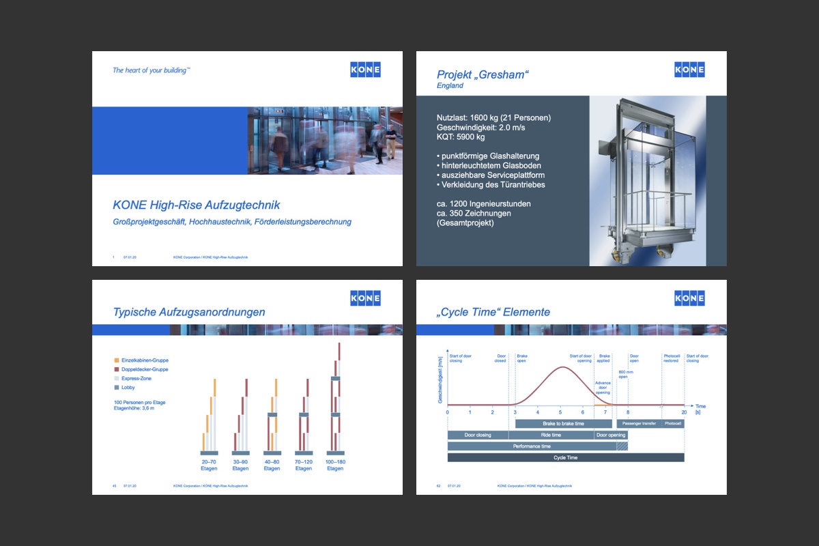Image resolution: width=819 pixels, height=546 pixels.
Task: Select the dark "Cycle Time" bar
Action: point(565,457)
